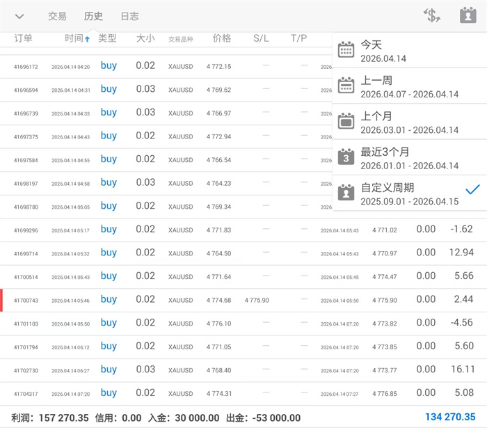Click the 价格 column header
487x437 pixels.
point(222,38)
